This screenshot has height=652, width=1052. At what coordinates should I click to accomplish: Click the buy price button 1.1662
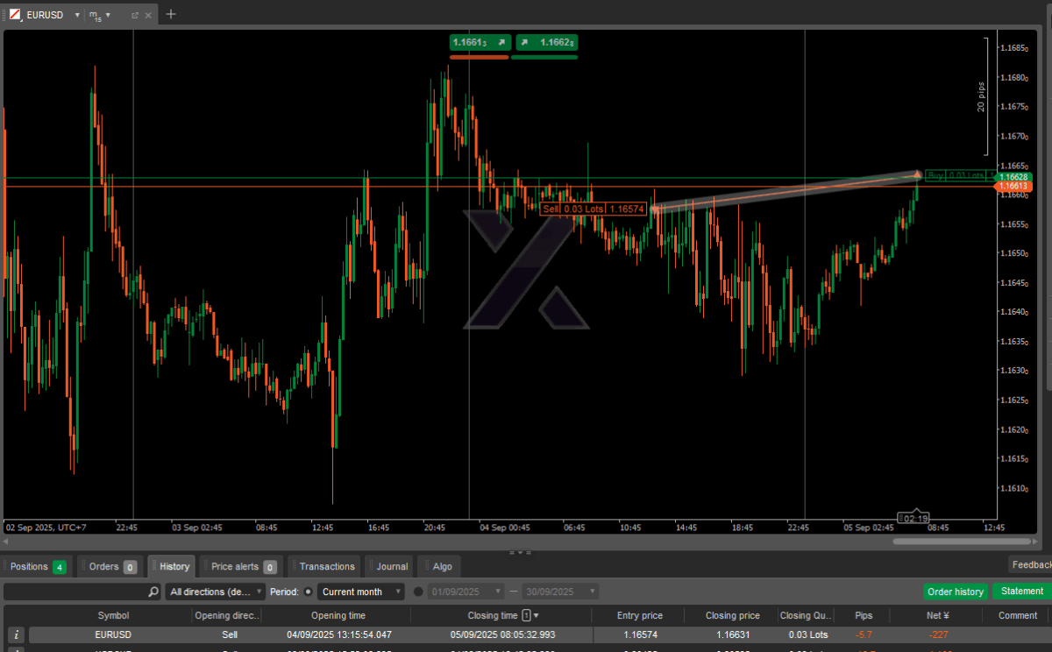pyautogui.click(x=545, y=42)
